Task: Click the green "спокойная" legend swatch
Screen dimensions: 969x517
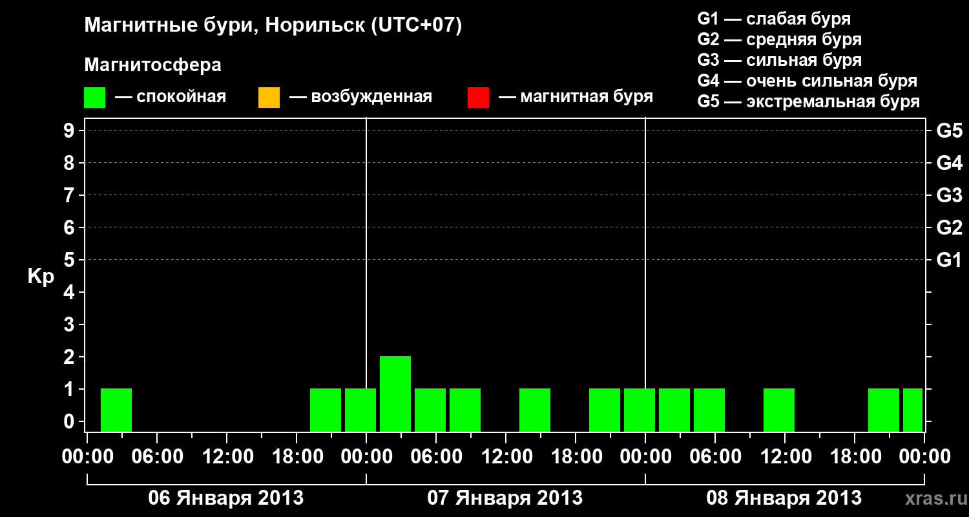Action: click(x=95, y=98)
